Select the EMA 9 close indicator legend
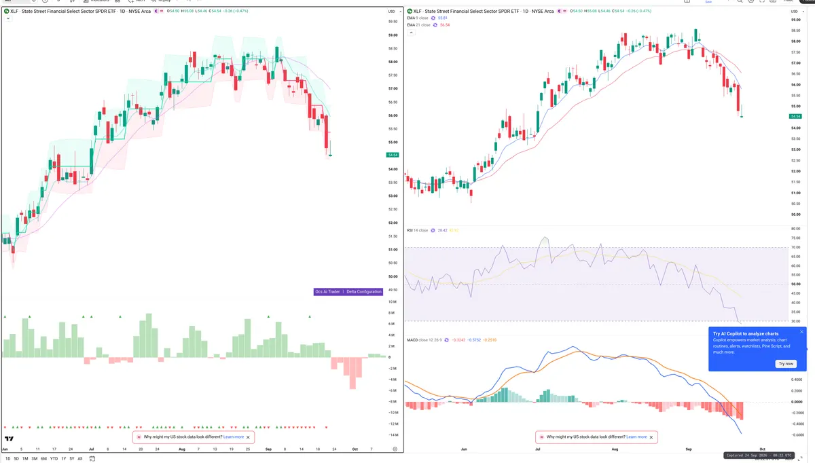The image size is (815, 463). pos(418,18)
